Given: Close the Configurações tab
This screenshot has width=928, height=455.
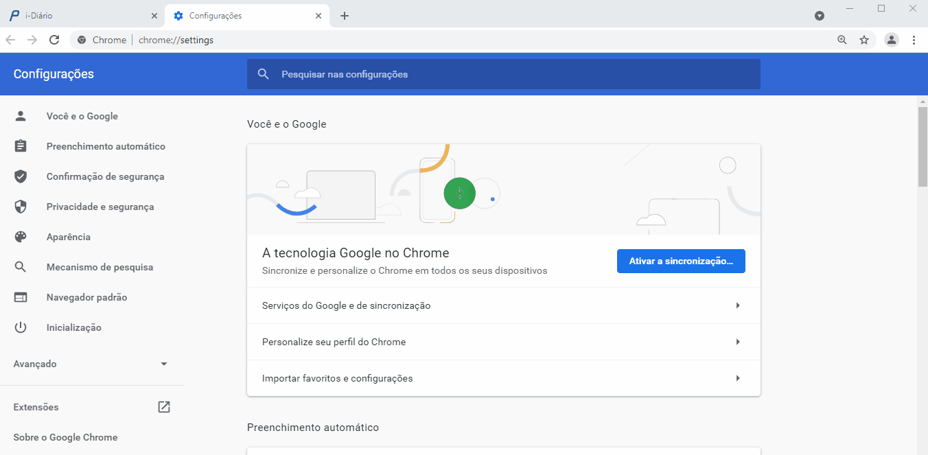Looking at the screenshot, I should pyautogui.click(x=318, y=16).
